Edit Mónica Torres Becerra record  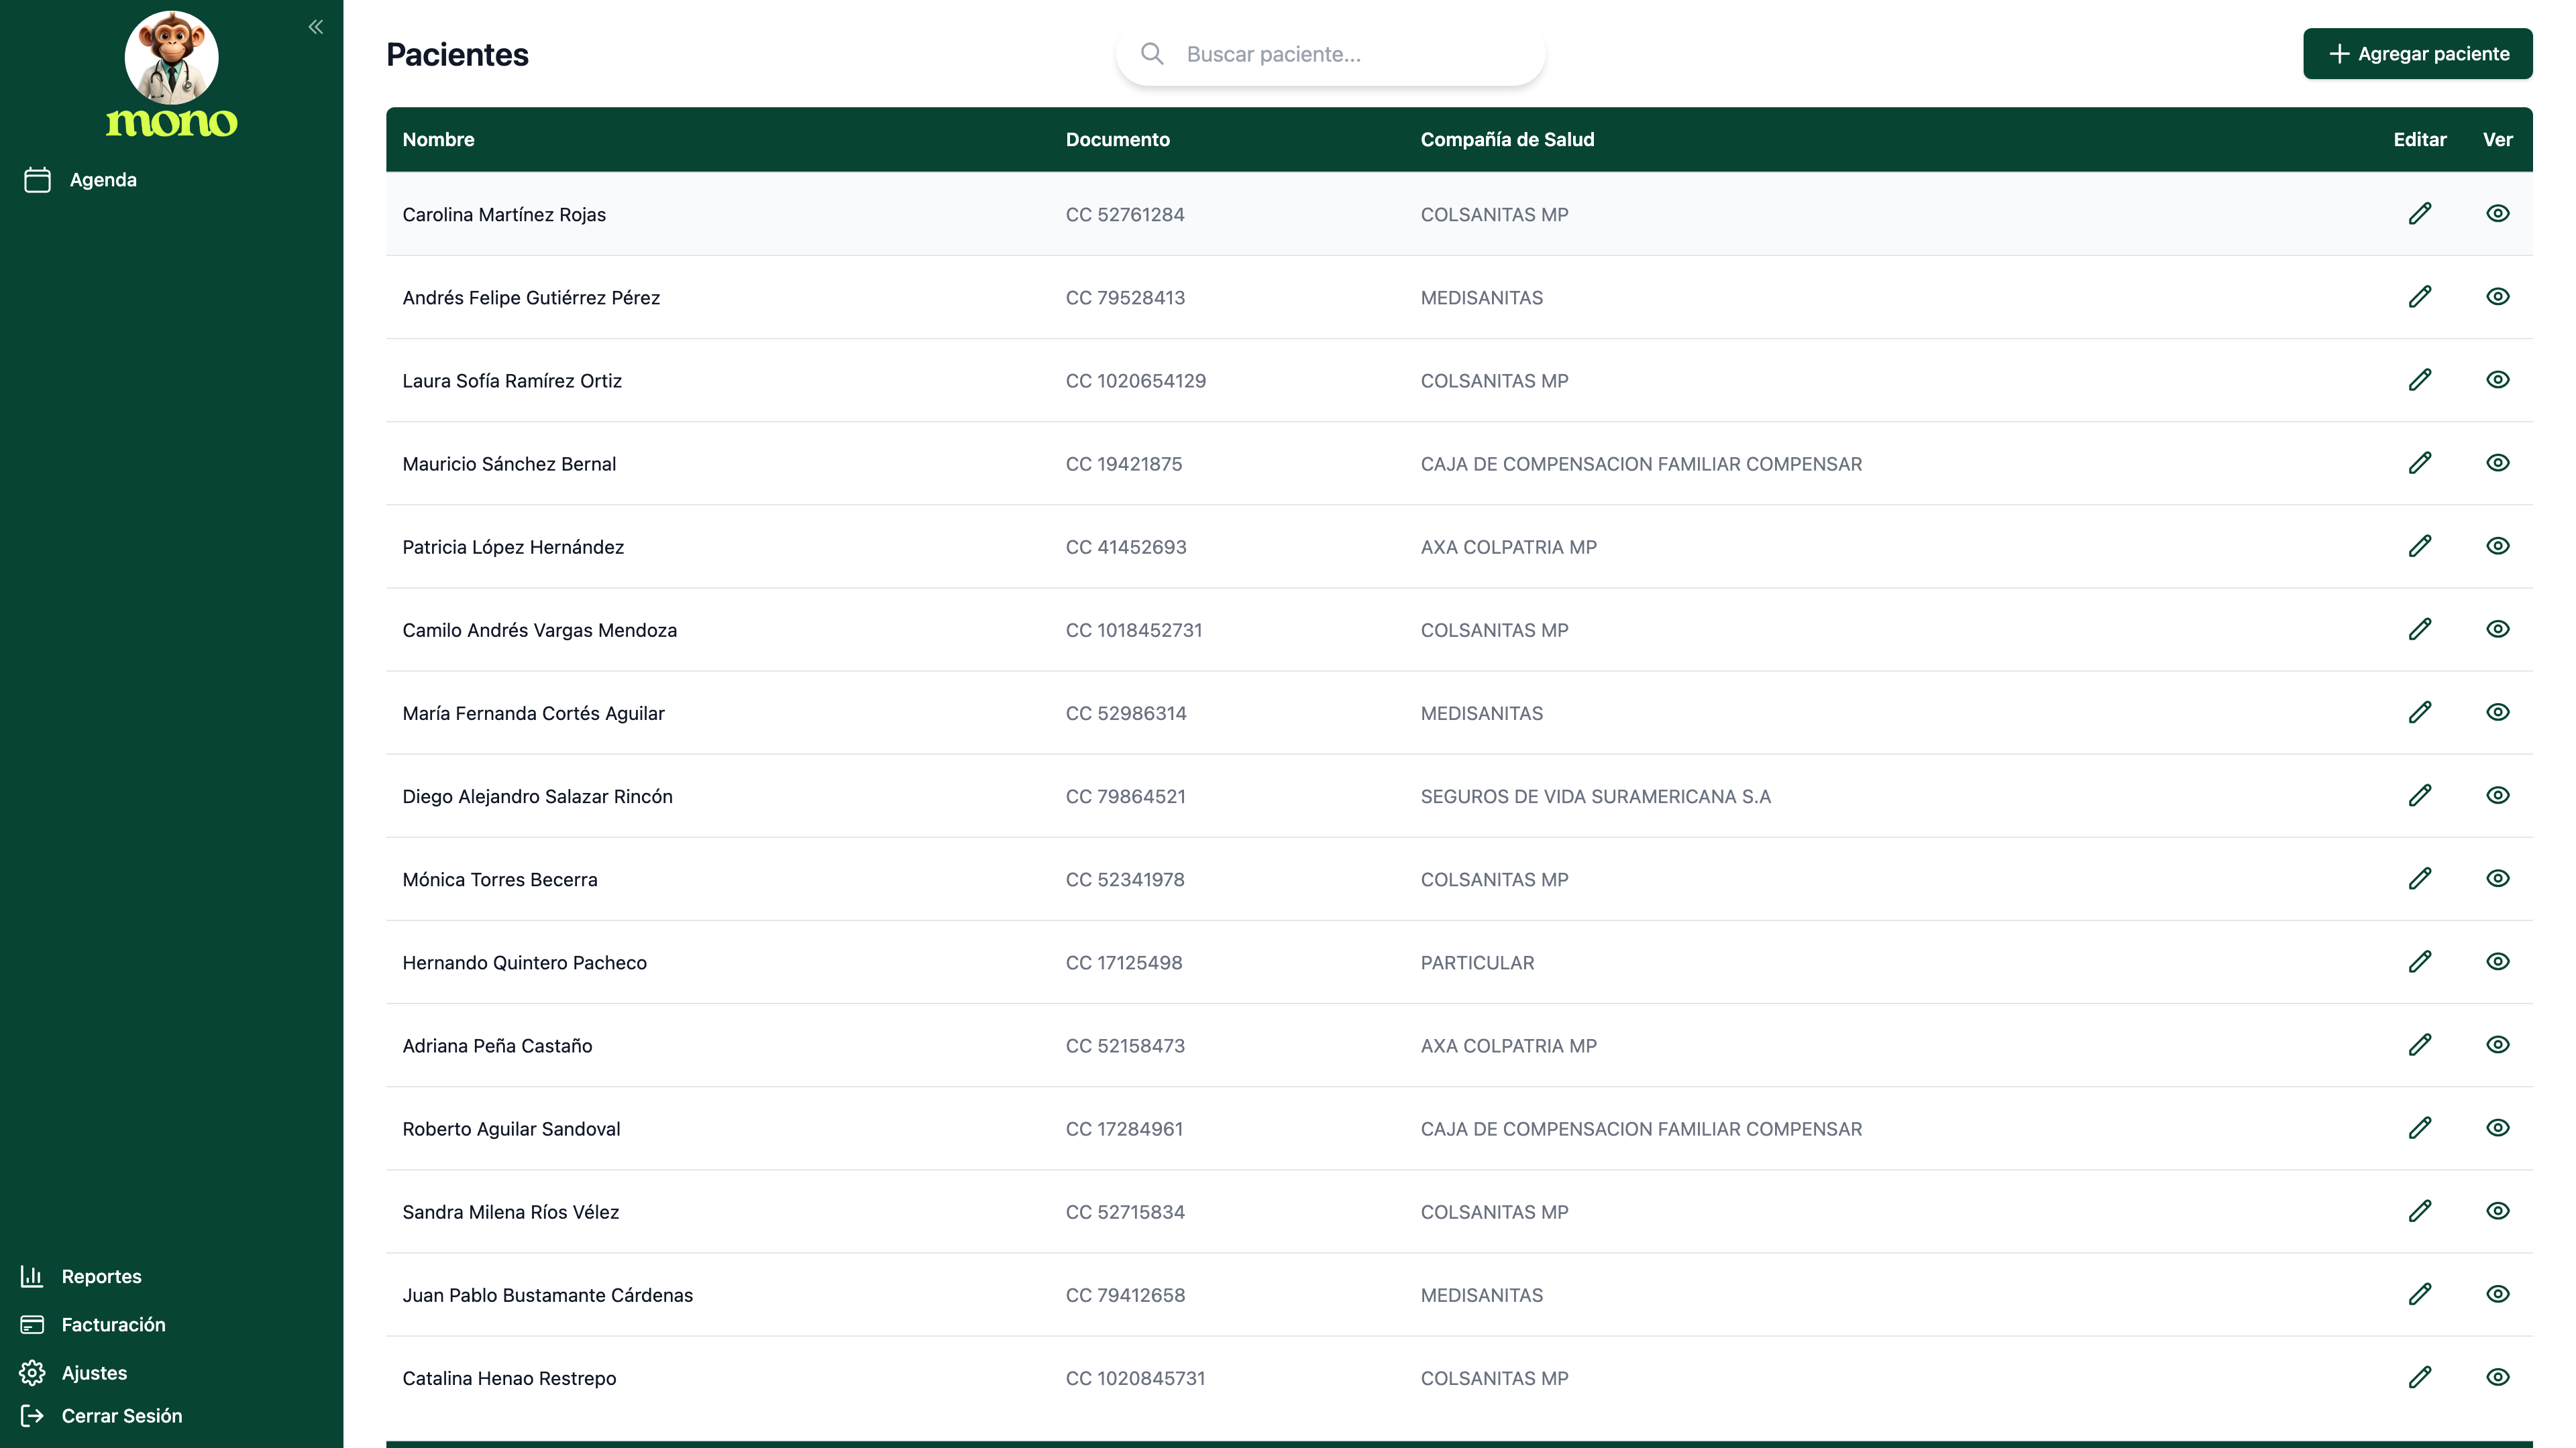pyautogui.click(x=2419, y=878)
